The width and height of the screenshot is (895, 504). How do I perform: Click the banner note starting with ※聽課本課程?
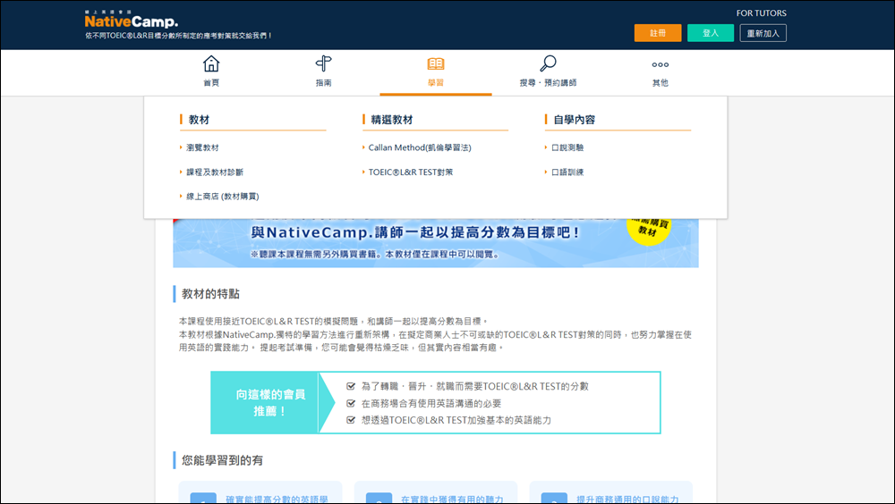coord(375,255)
